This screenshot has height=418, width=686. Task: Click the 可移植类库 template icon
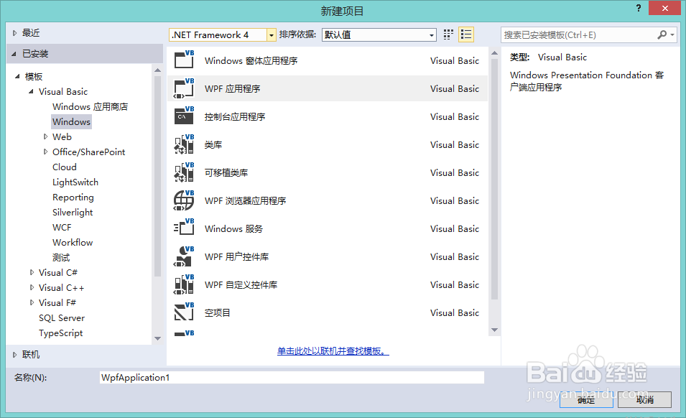pyautogui.click(x=184, y=172)
